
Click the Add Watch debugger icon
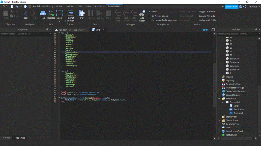coord(142,14)
